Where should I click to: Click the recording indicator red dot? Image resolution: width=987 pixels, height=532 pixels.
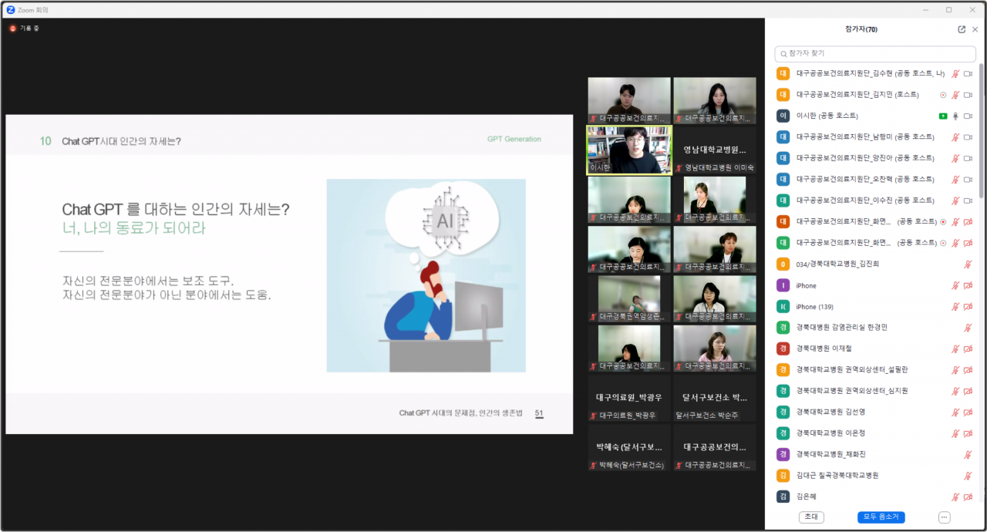click(x=12, y=29)
